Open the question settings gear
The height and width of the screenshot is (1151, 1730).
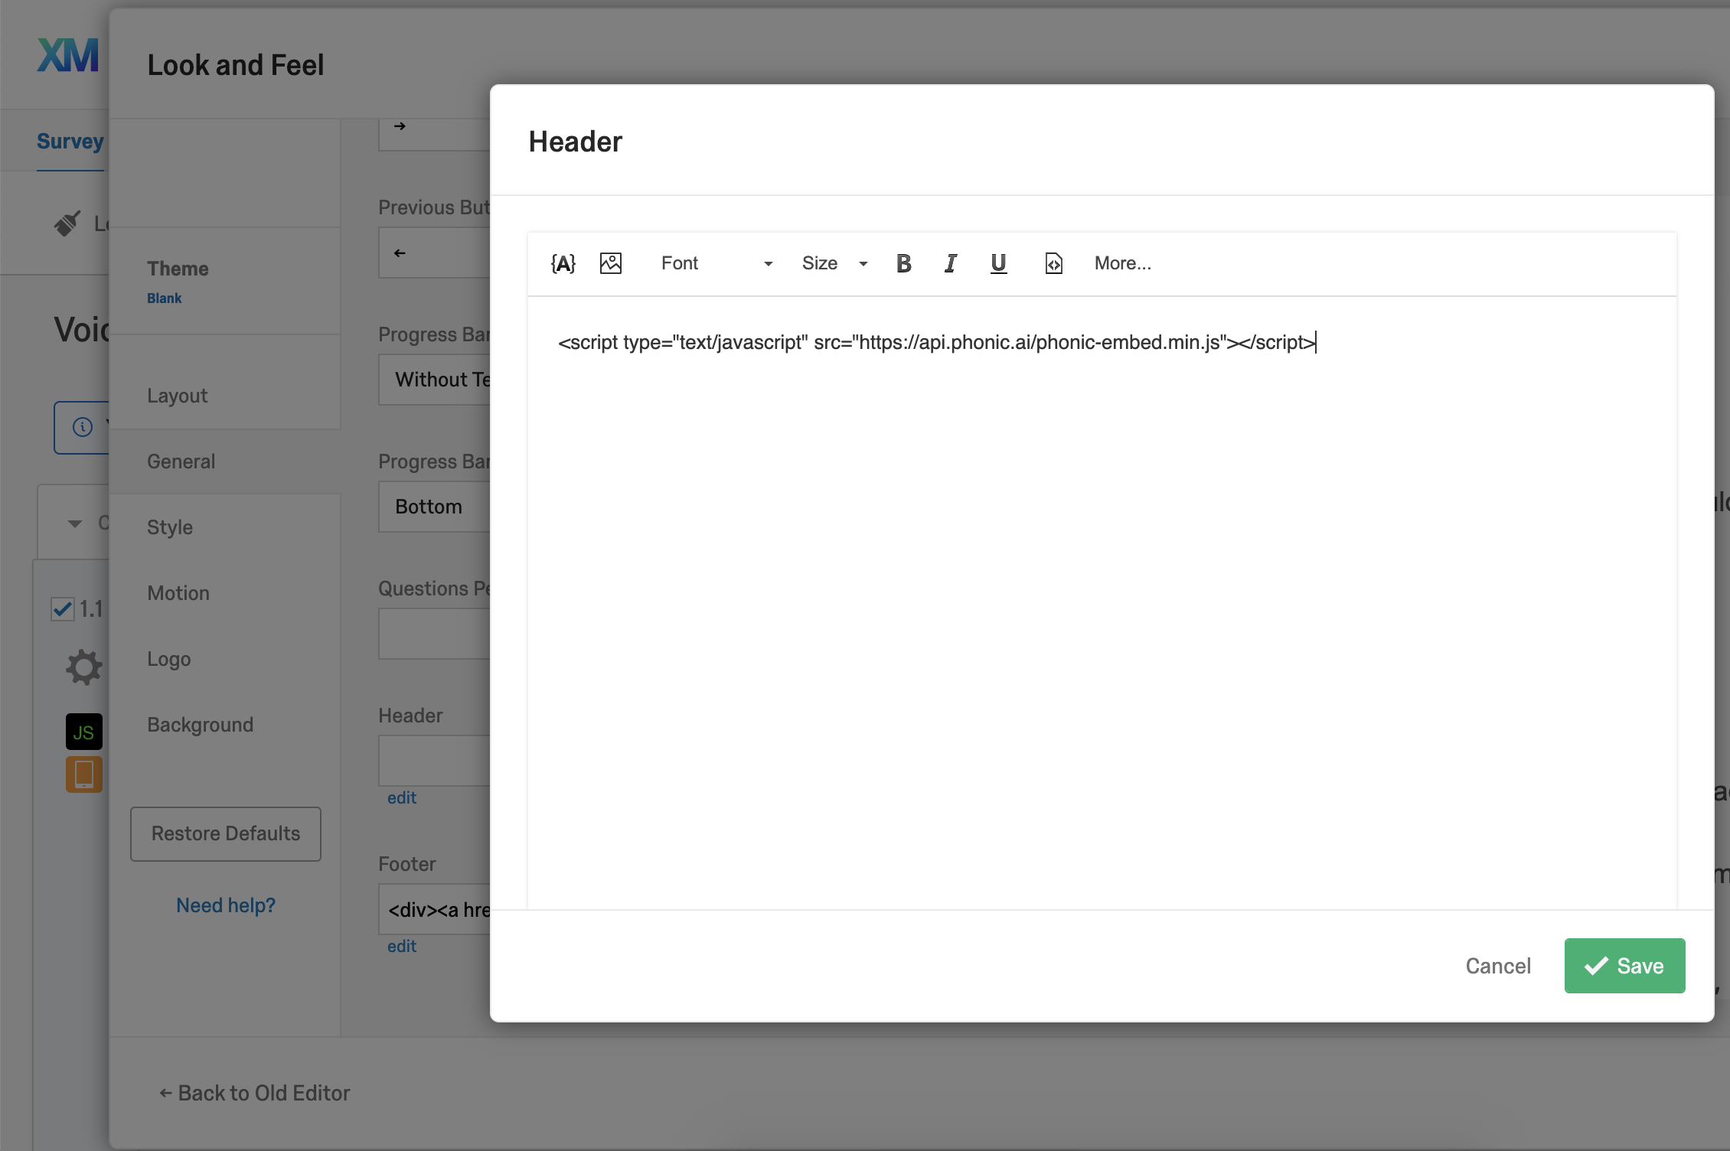(x=83, y=667)
